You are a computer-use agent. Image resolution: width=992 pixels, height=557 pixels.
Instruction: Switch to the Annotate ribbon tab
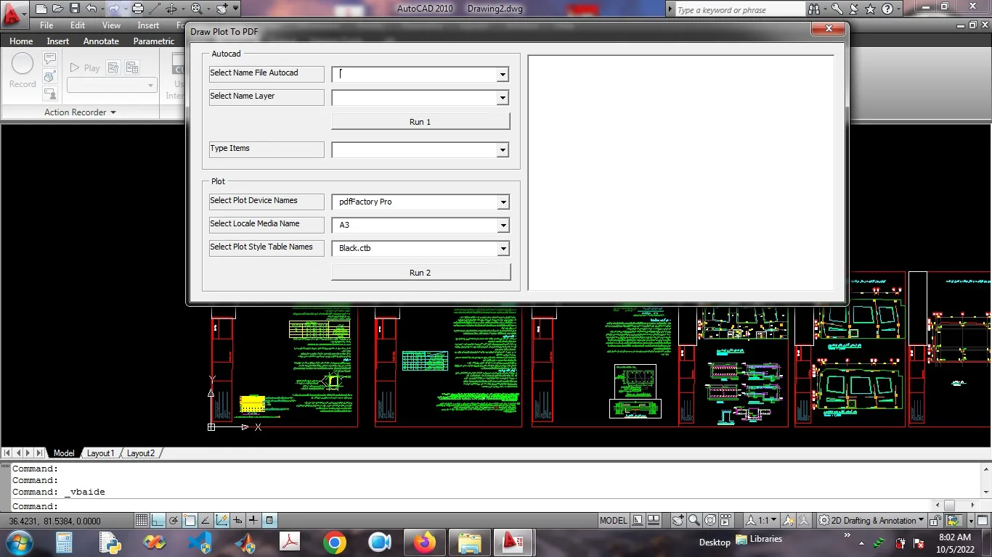pyautogui.click(x=101, y=41)
